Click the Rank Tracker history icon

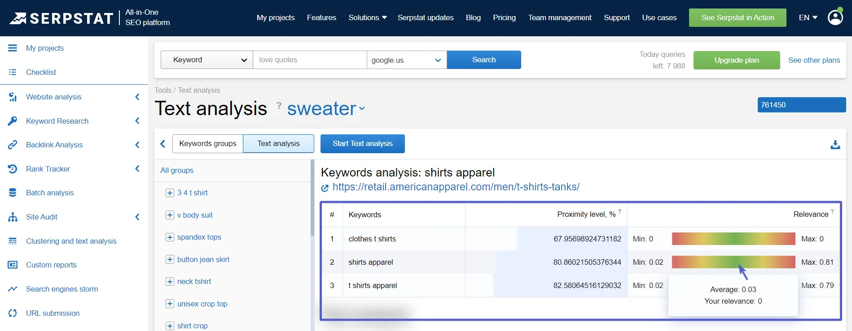tap(13, 169)
